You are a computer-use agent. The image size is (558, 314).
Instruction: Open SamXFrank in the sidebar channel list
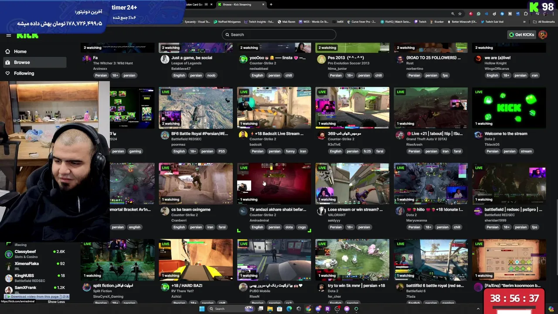pyautogui.click(x=35, y=289)
